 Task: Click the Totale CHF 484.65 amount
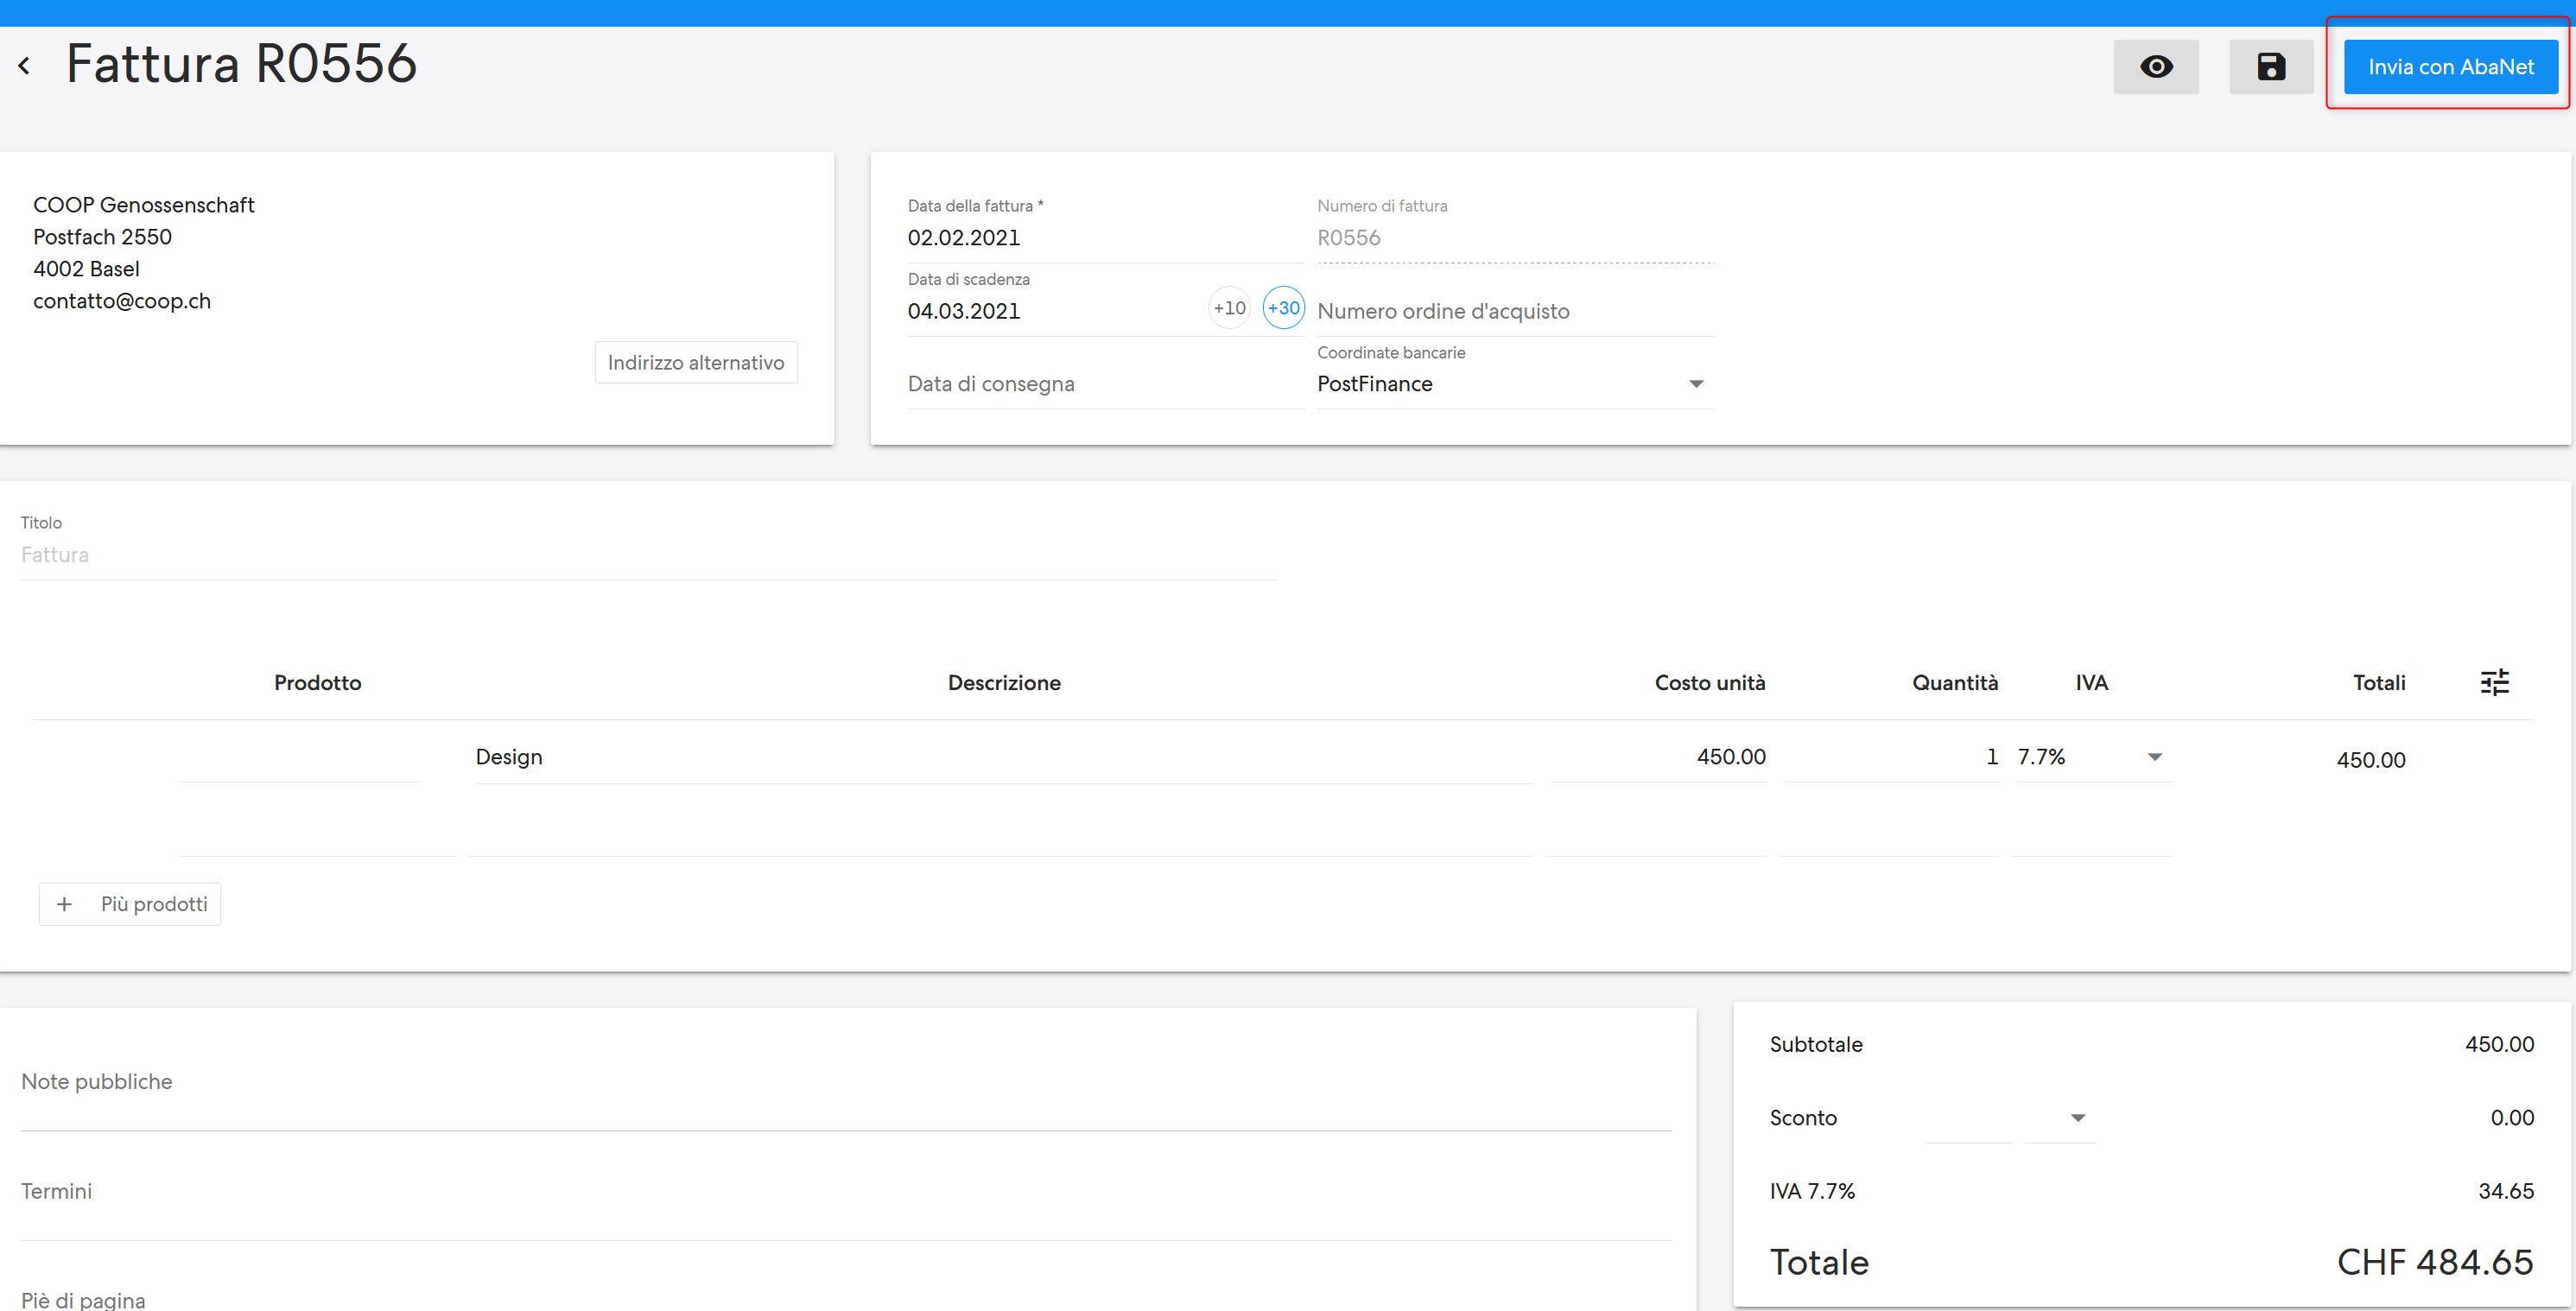coord(2434,1262)
